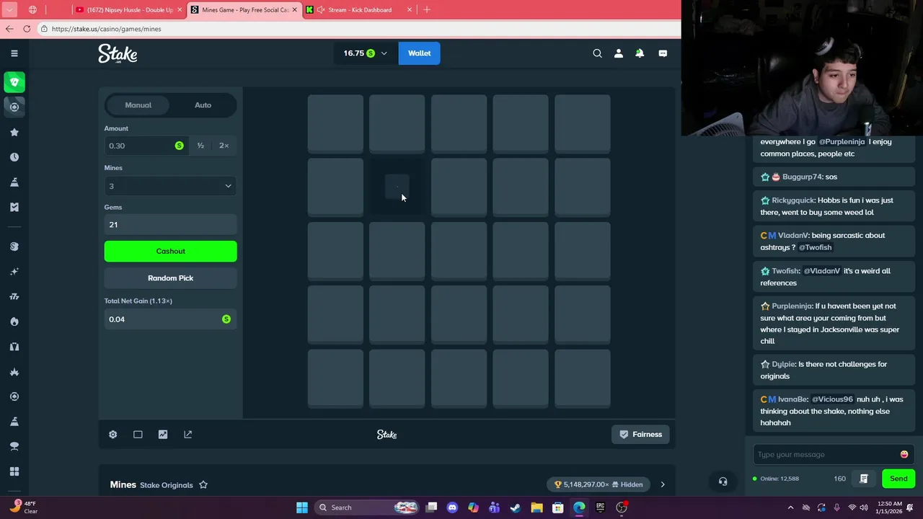This screenshot has width=923, height=519.
Task: Open File Explorer from taskbar
Action: [536, 507]
